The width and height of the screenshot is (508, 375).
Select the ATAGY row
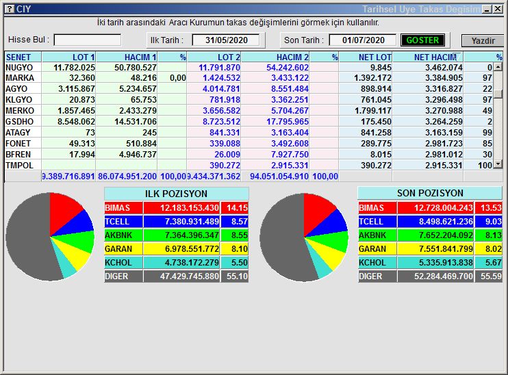249,133
